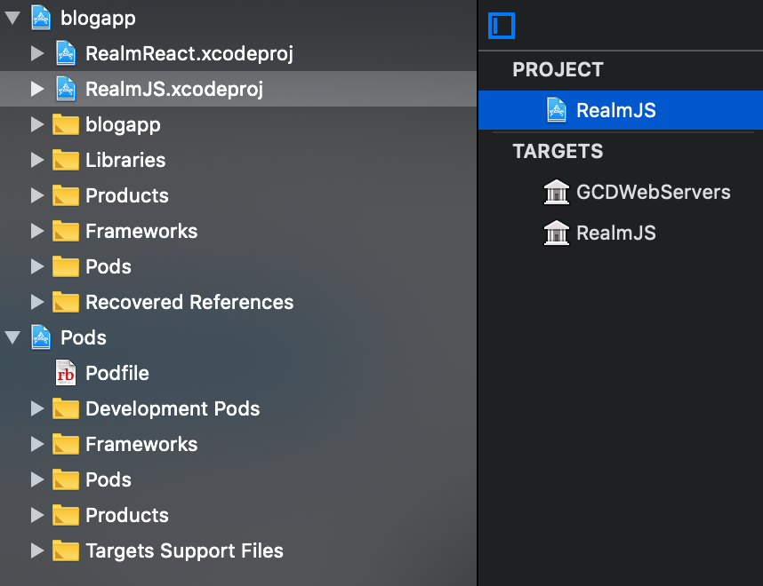The height and width of the screenshot is (586, 763).
Task: Select the GCDWebServers target
Action: 653,192
